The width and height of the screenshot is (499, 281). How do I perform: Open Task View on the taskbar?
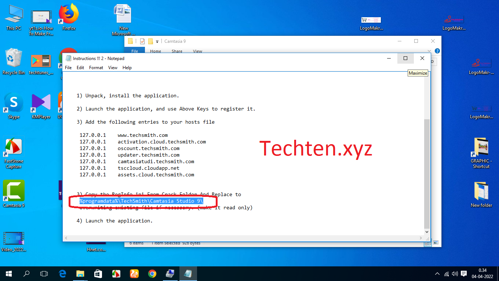pos(44,274)
